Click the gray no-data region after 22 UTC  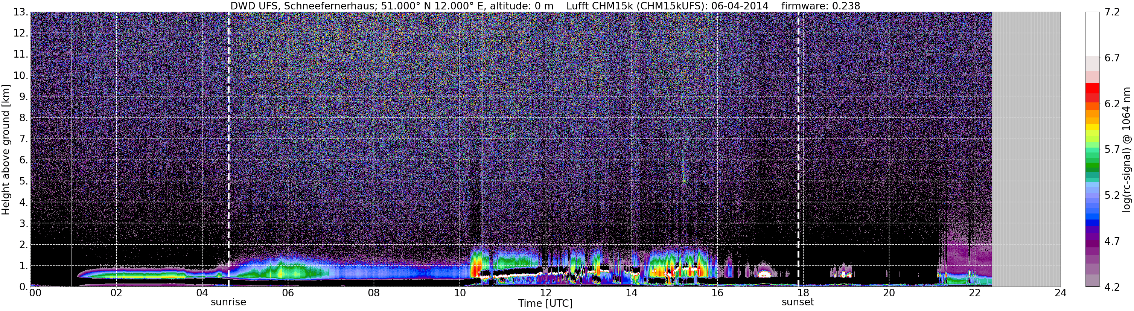1026,149
